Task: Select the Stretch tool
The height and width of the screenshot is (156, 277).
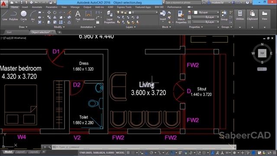Action: click(x=49, y=22)
